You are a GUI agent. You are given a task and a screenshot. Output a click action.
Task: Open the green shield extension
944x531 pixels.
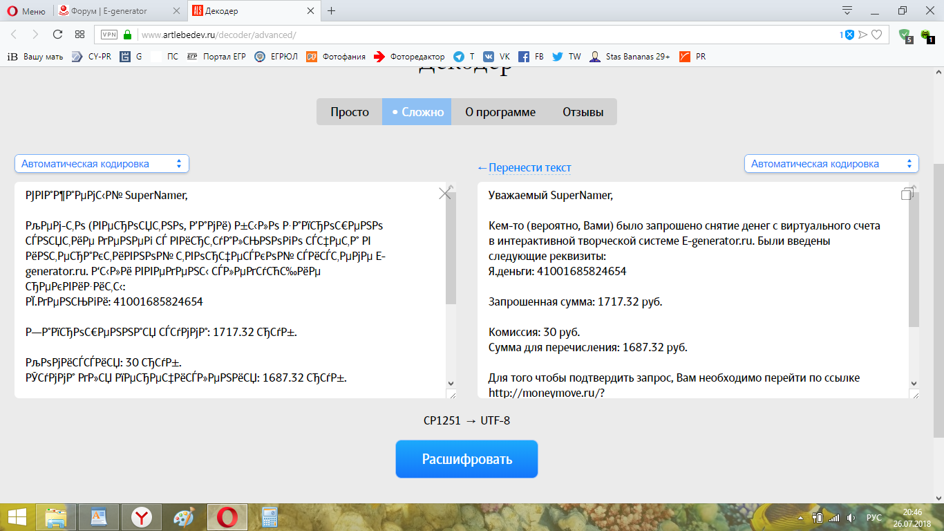905,35
